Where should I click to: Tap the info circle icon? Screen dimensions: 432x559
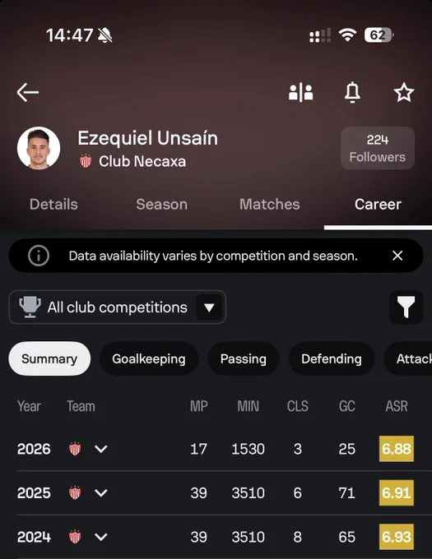pos(39,256)
